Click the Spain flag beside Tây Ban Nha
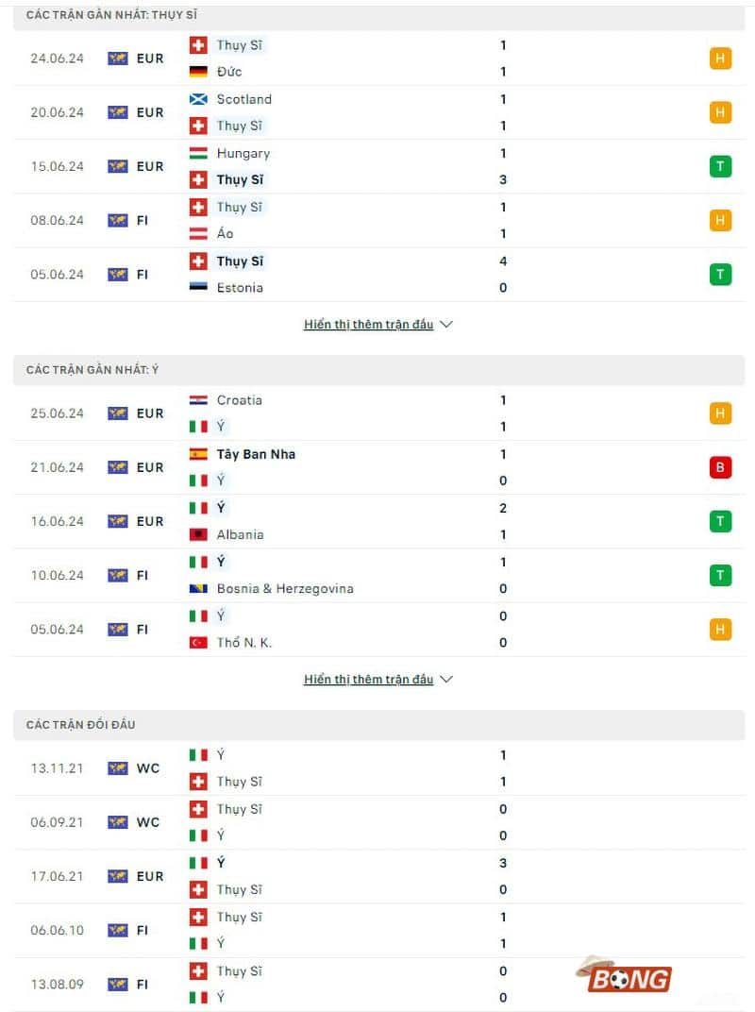Screen dimensions: 755x1012 click(x=198, y=454)
